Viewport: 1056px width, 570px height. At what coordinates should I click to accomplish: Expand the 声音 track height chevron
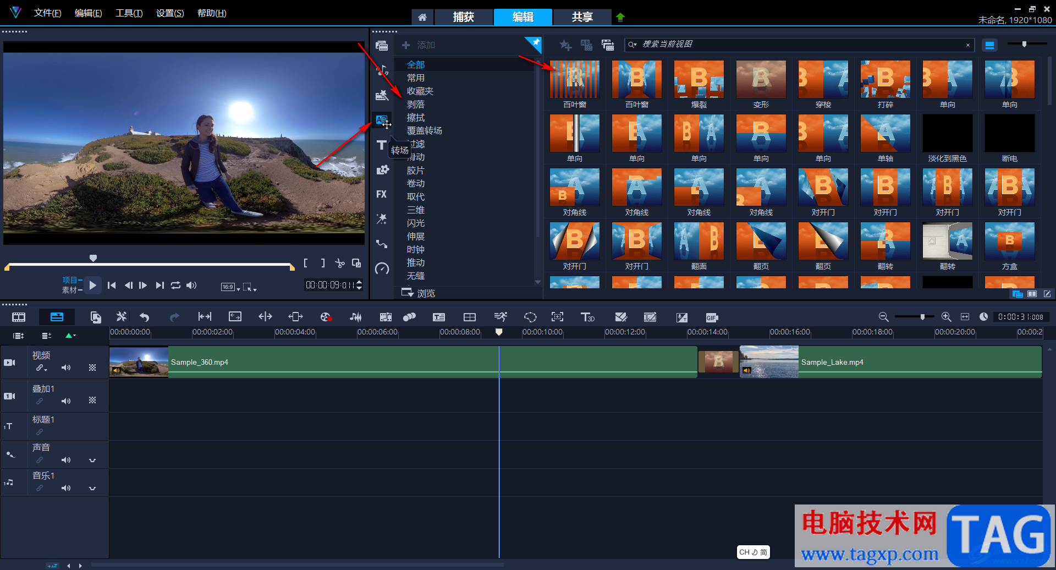coord(92,461)
